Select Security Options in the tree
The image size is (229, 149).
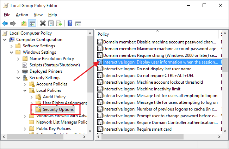[58, 109]
